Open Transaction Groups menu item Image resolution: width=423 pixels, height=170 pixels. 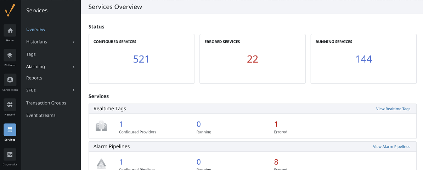[x=46, y=103]
